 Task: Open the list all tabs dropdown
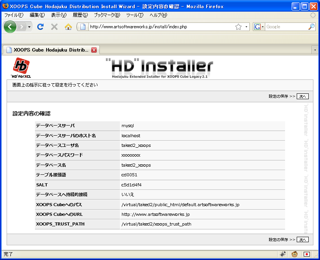point(315,50)
